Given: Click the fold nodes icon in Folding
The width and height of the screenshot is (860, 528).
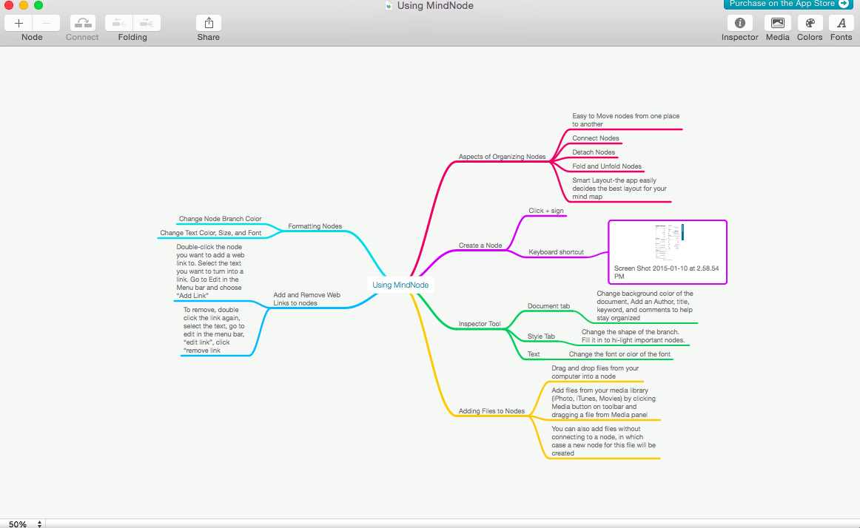Looking at the screenshot, I should click(119, 23).
